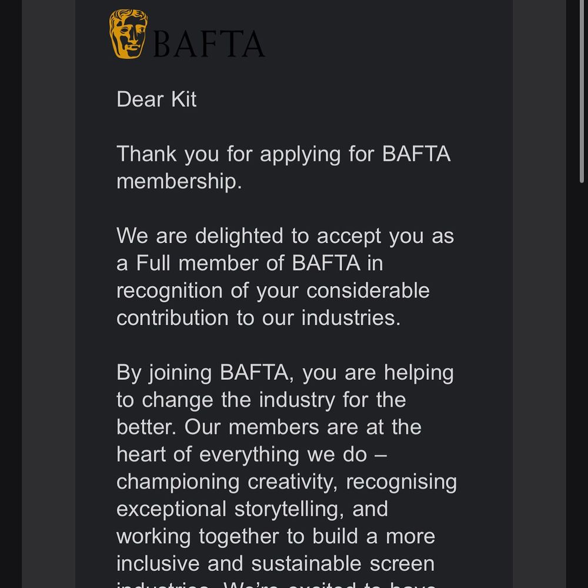The width and height of the screenshot is (588, 588).
Task: Click the name "Kit" in the greeting
Action: click(x=183, y=99)
